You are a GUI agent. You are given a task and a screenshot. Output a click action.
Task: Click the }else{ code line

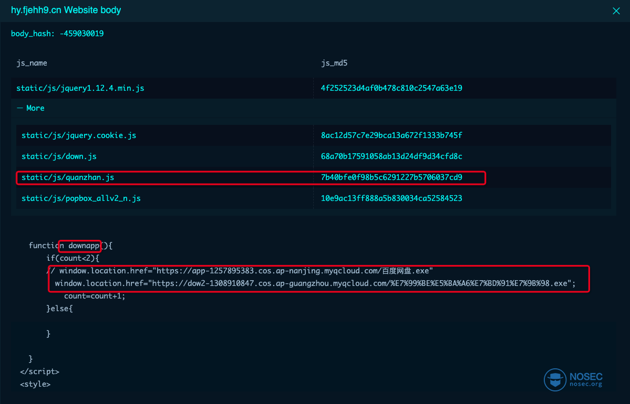point(59,309)
